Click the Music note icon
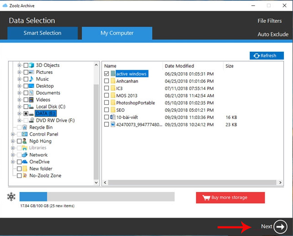The image size is (293, 236). coord(31,79)
